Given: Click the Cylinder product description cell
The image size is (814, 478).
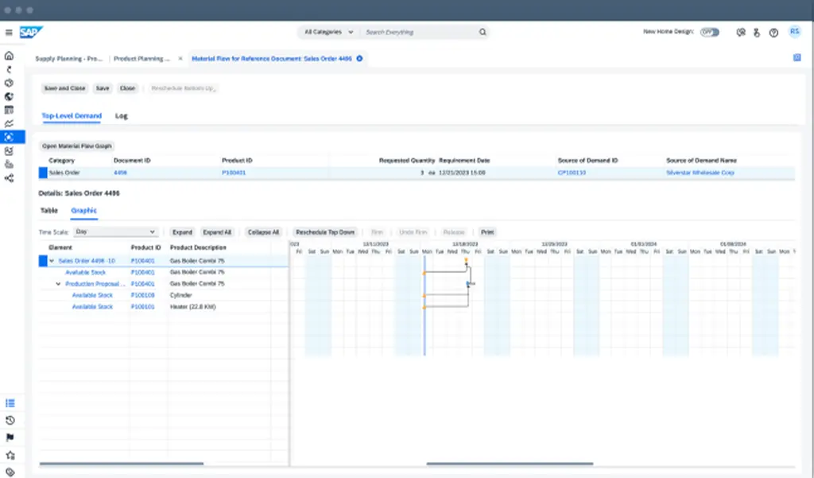Looking at the screenshot, I should (x=181, y=295).
